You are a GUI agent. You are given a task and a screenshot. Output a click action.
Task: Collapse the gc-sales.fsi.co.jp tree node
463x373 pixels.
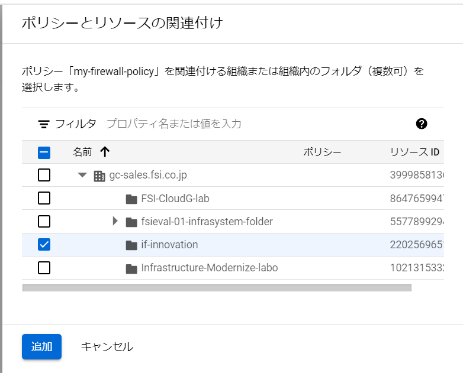point(82,176)
